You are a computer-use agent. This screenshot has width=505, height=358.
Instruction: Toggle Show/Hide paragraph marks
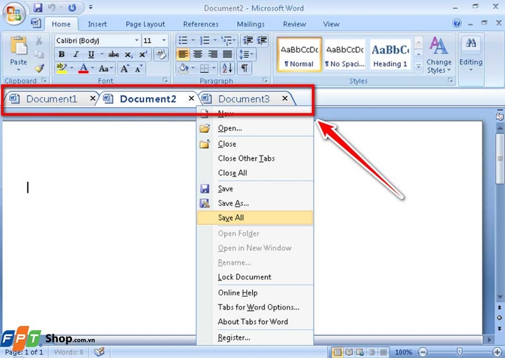click(x=244, y=68)
